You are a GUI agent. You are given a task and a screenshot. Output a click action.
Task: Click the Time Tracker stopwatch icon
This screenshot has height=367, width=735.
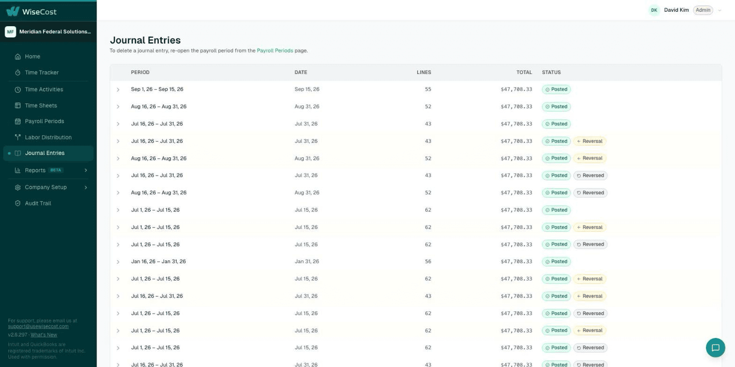click(x=18, y=73)
